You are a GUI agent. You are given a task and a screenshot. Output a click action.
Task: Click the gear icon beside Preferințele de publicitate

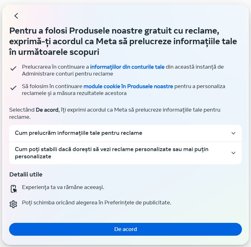pyautogui.click(x=13, y=204)
